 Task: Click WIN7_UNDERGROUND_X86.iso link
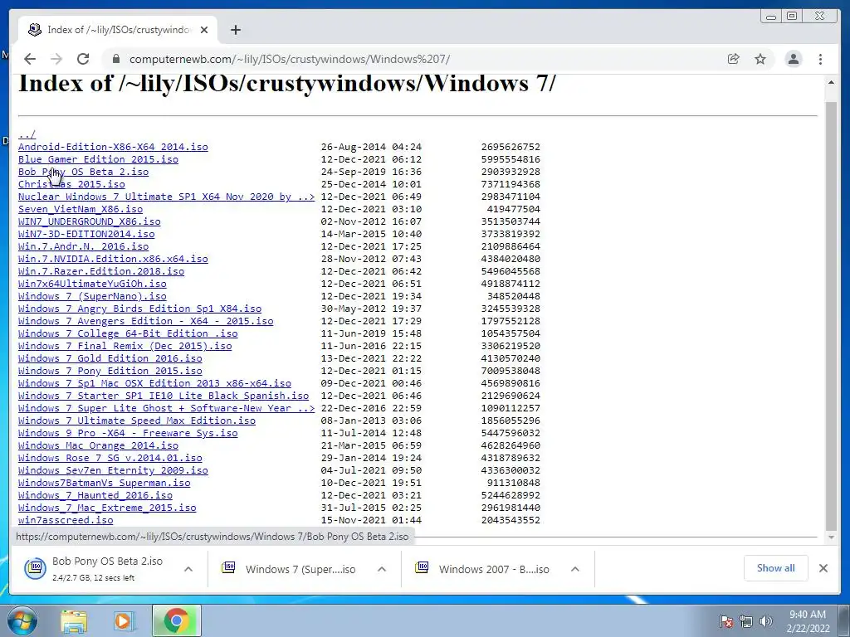[x=90, y=221]
